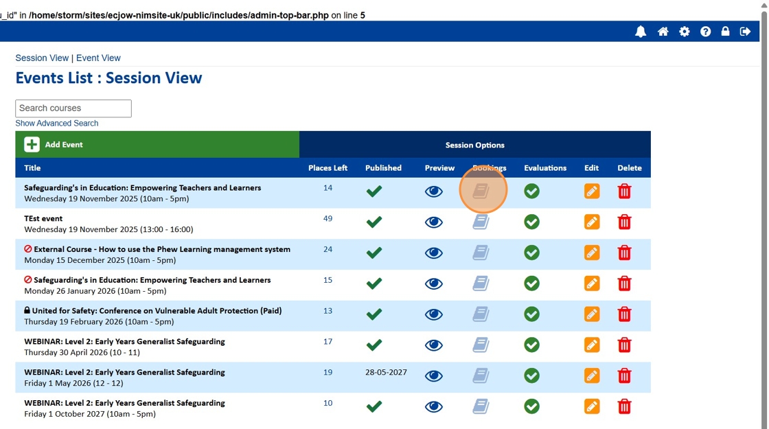769x429 pixels.
Task: Open places left 24 link
Action: [x=328, y=249]
